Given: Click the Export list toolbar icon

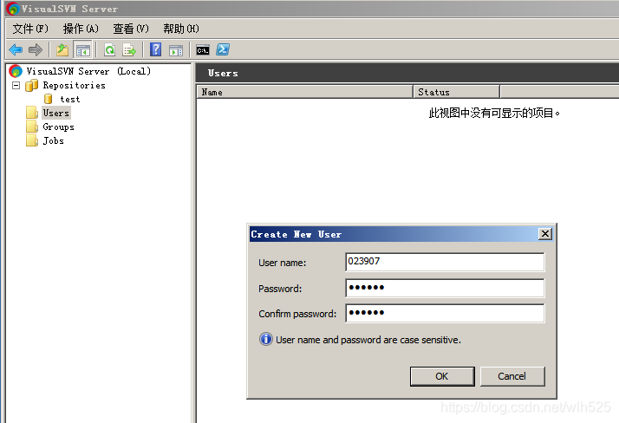Looking at the screenshot, I should pyautogui.click(x=129, y=49).
